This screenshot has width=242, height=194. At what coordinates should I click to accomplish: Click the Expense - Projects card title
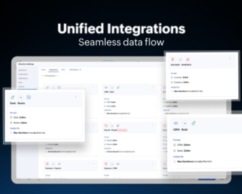tap(53, 168)
